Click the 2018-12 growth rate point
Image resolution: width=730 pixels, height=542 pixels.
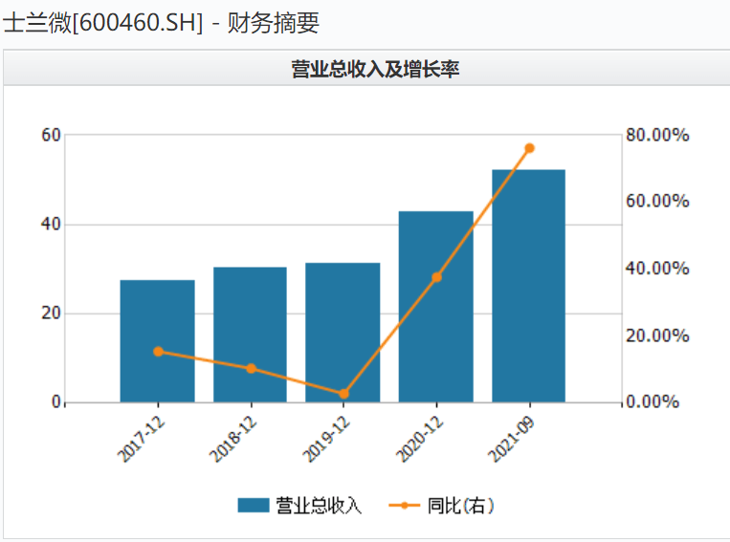pos(251,368)
